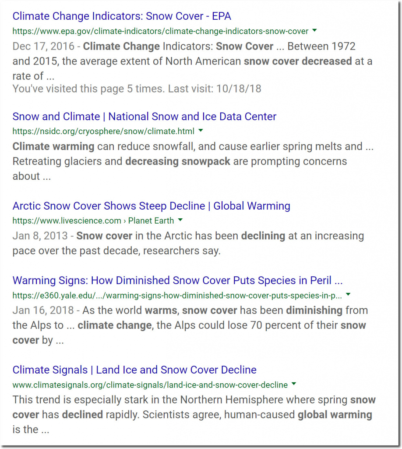The image size is (402, 449).
Task: Open 'Climate Signals | Land Ice and Snow Cover Decline'
Action: 134,370
